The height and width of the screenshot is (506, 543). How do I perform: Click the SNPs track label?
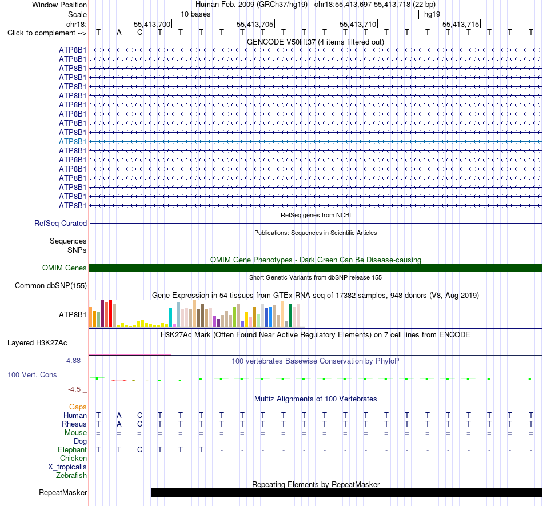(77, 250)
